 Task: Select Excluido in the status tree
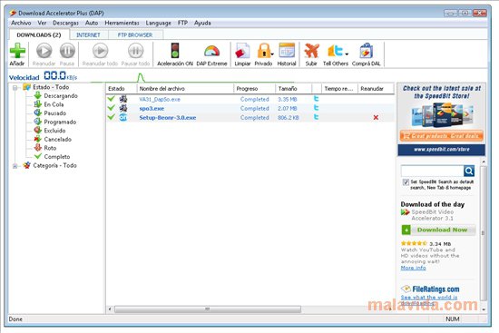[54, 131]
